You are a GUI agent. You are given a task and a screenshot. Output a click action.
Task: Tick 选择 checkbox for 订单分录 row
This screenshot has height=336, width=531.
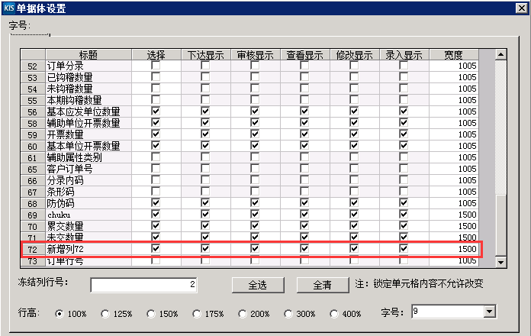point(156,66)
